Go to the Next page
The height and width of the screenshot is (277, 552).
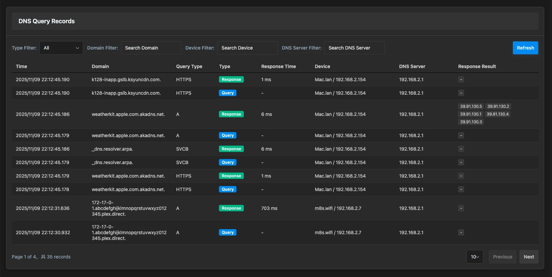pos(528,257)
